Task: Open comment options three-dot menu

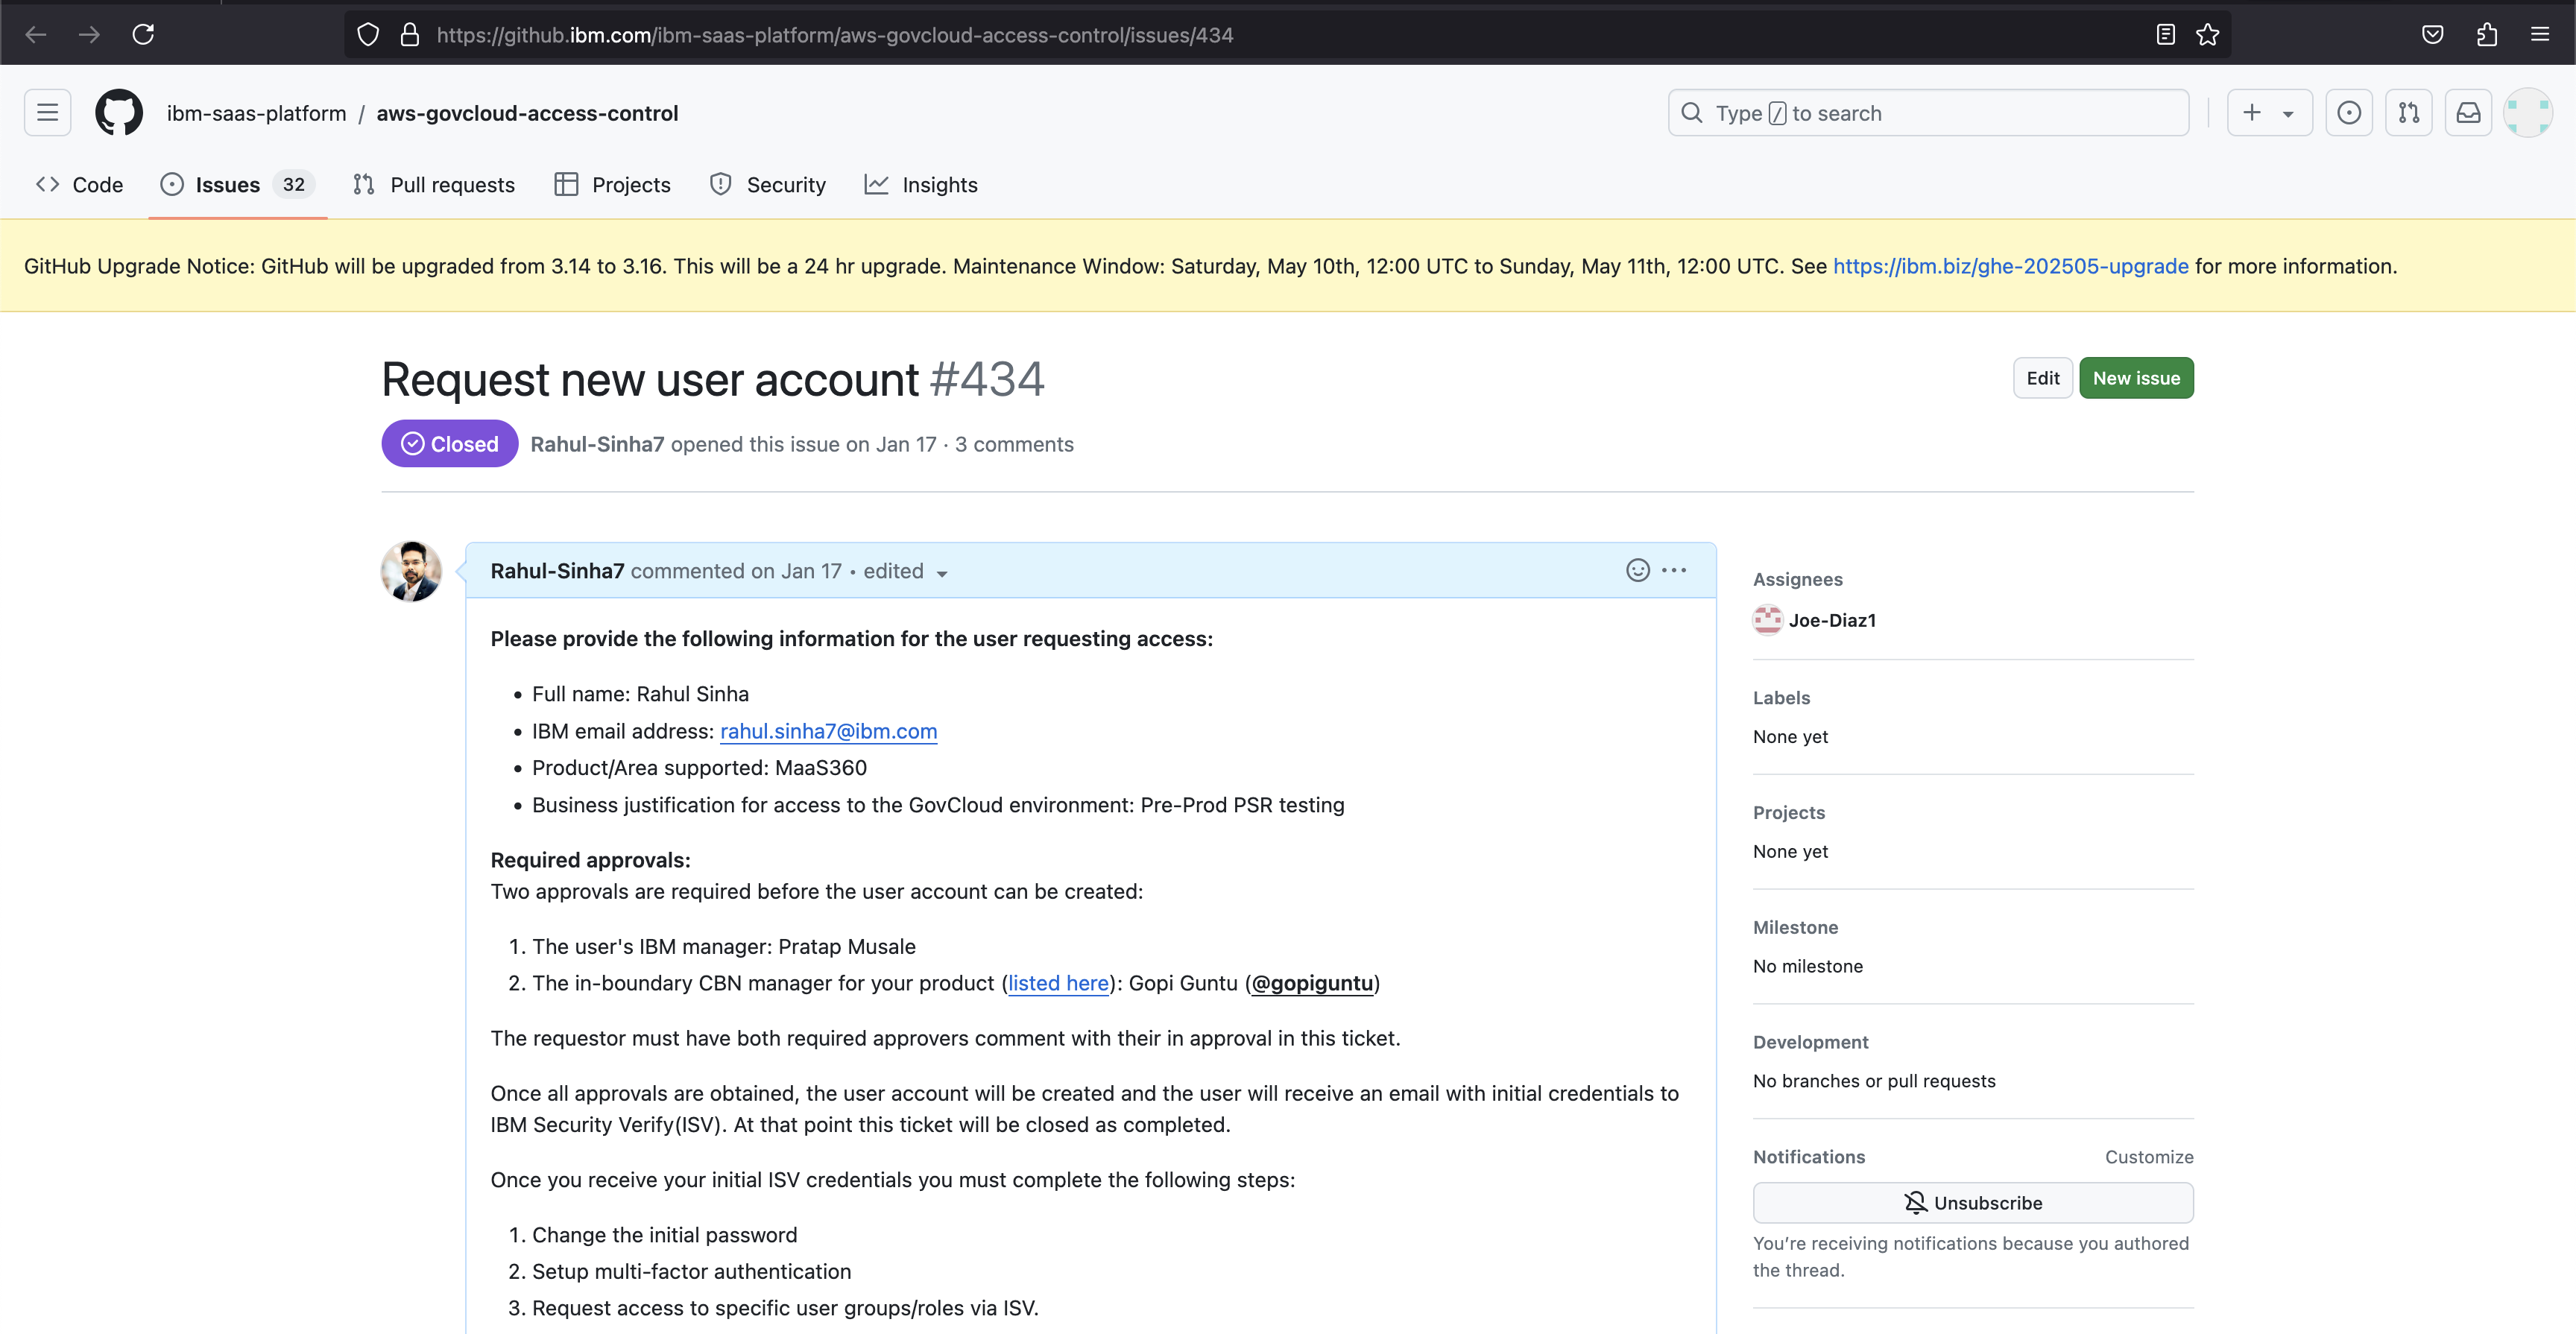Action: click(x=1674, y=570)
